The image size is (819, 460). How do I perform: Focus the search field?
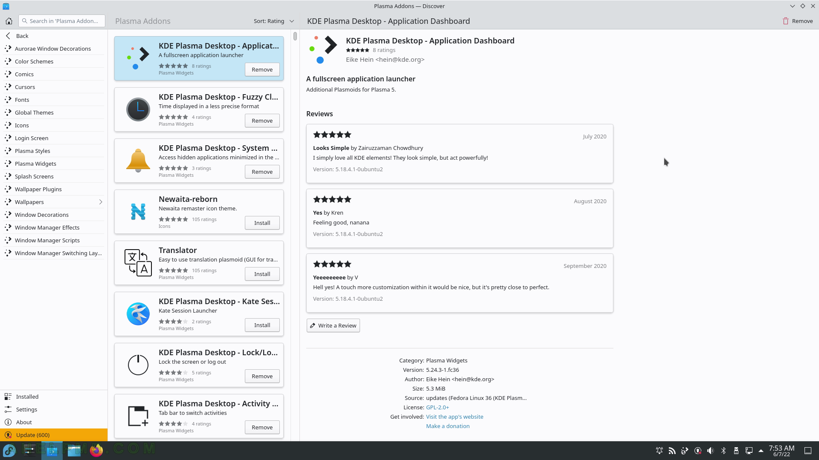[62, 21]
